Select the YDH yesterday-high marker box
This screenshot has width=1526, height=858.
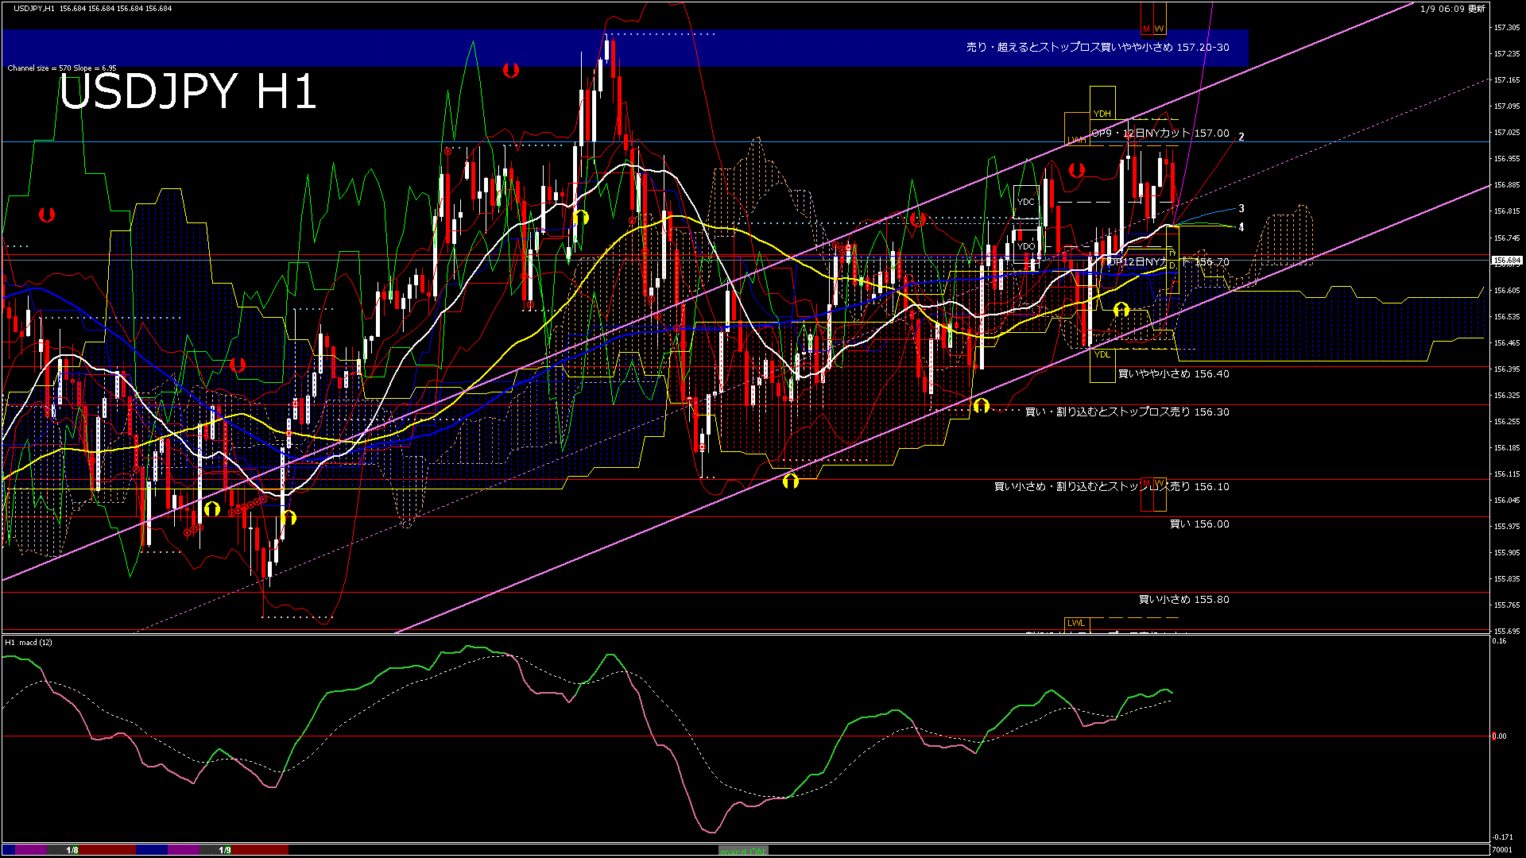pos(1102,114)
